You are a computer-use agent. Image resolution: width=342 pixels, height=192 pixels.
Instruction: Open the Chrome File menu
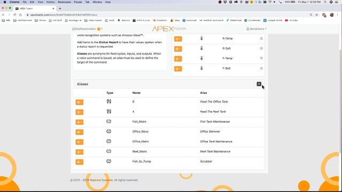click(25, 2)
